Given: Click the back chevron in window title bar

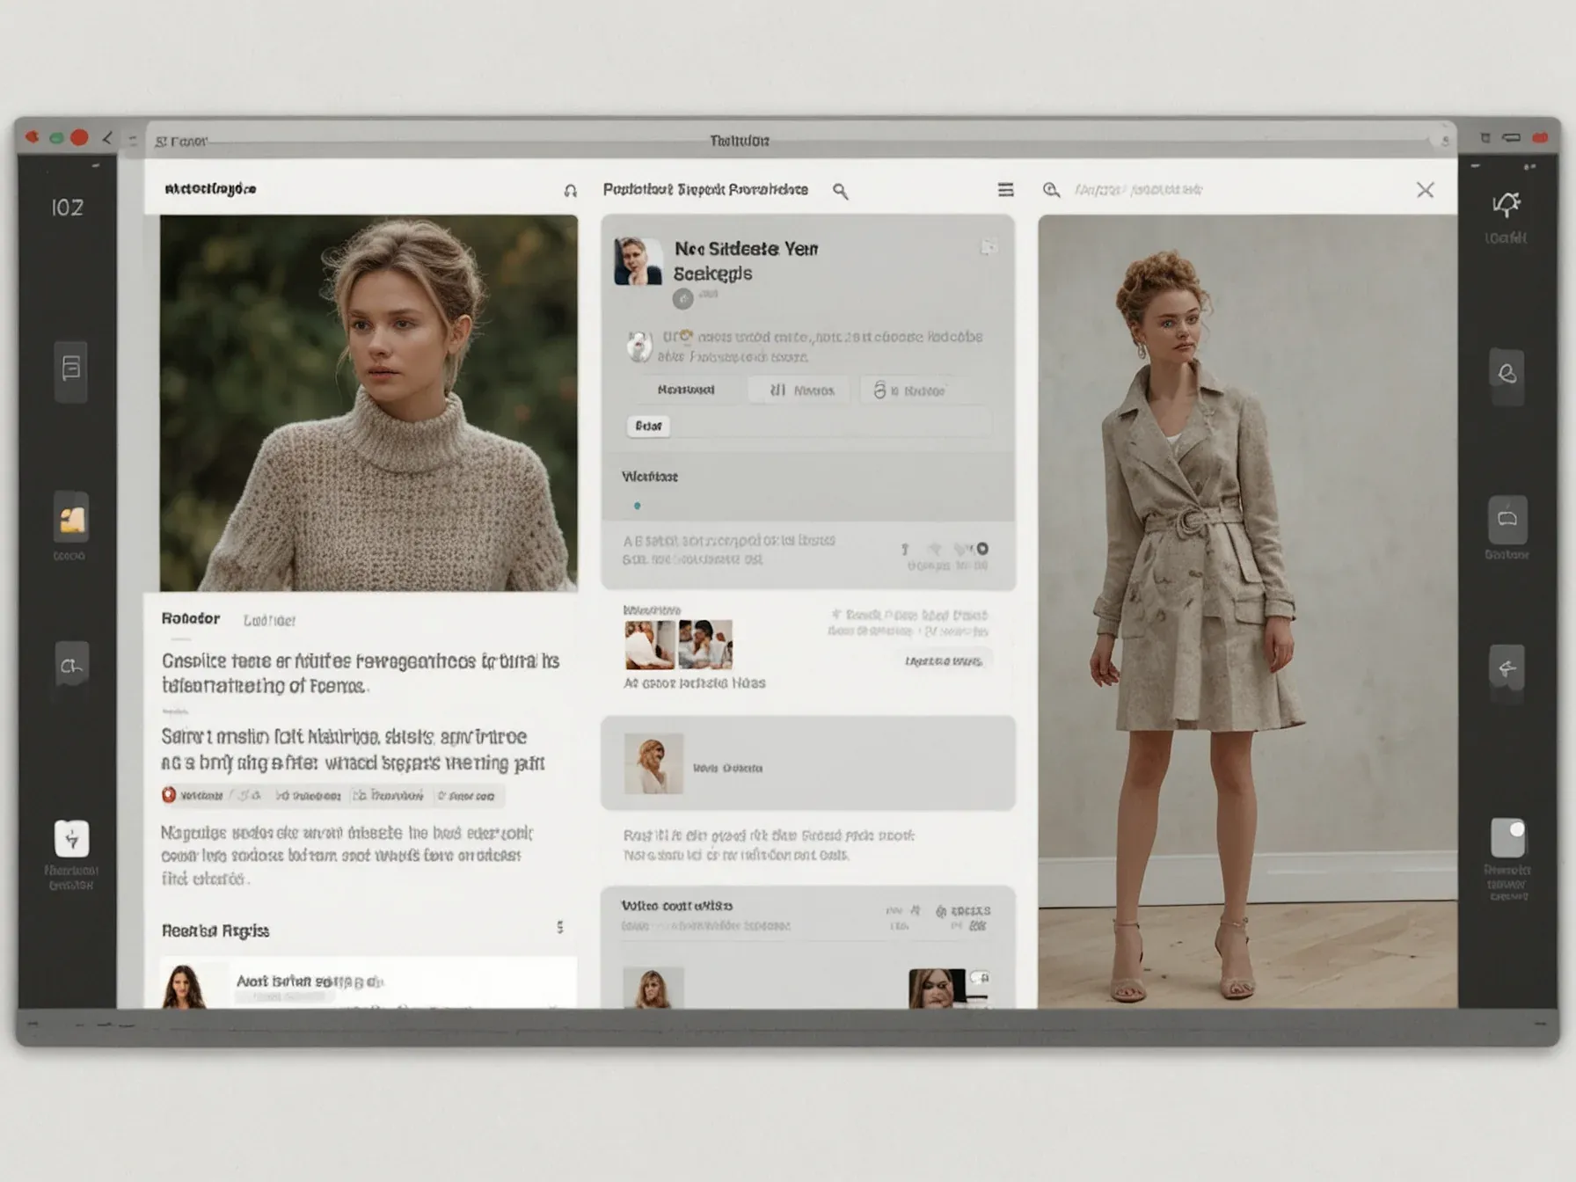Looking at the screenshot, I should (107, 138).
